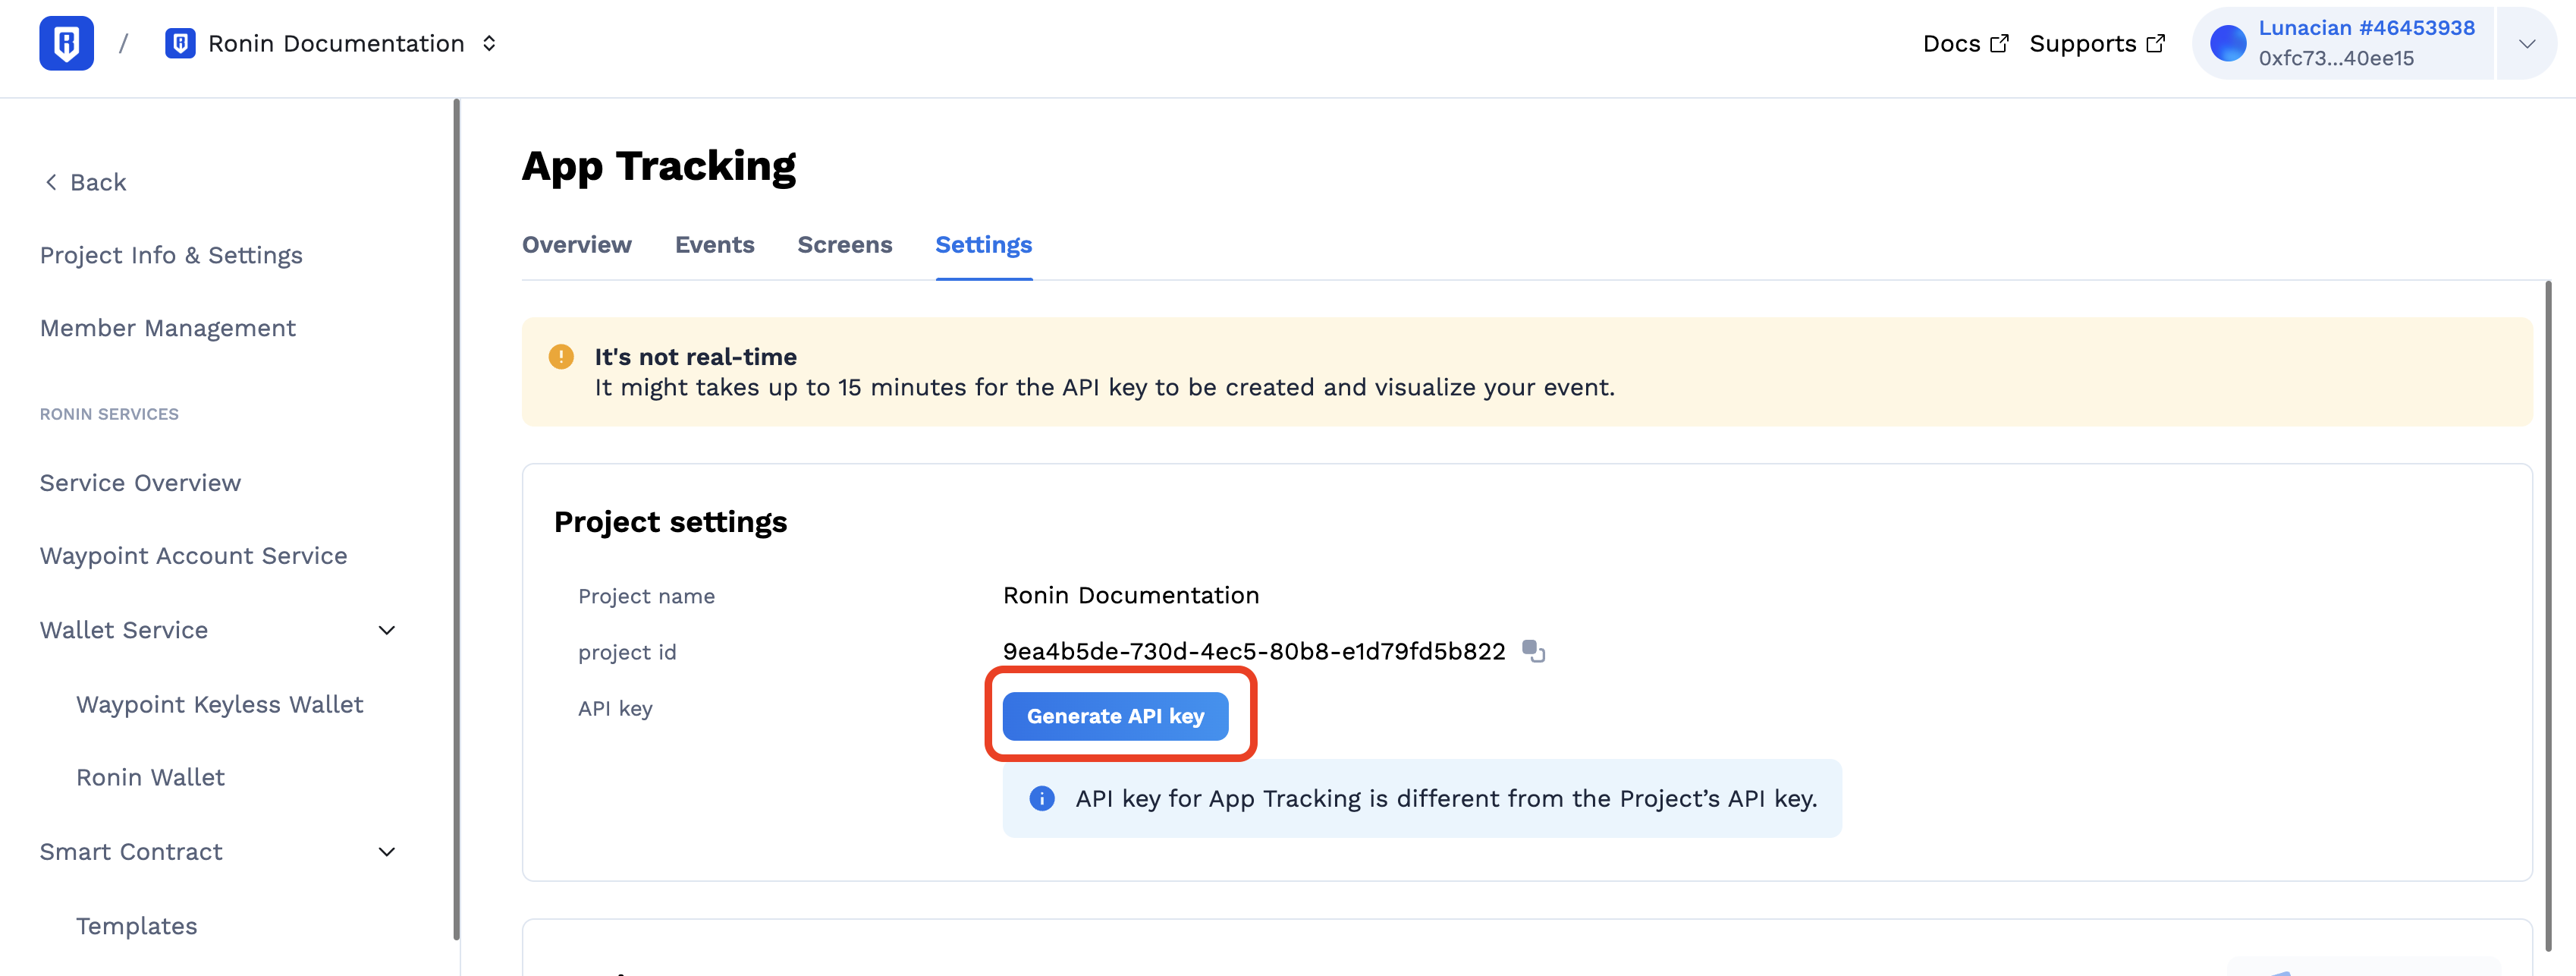This screenshot has width=2576, height=976.
Task: Click Generate API key button
Action: click(x=1115, y=716)
